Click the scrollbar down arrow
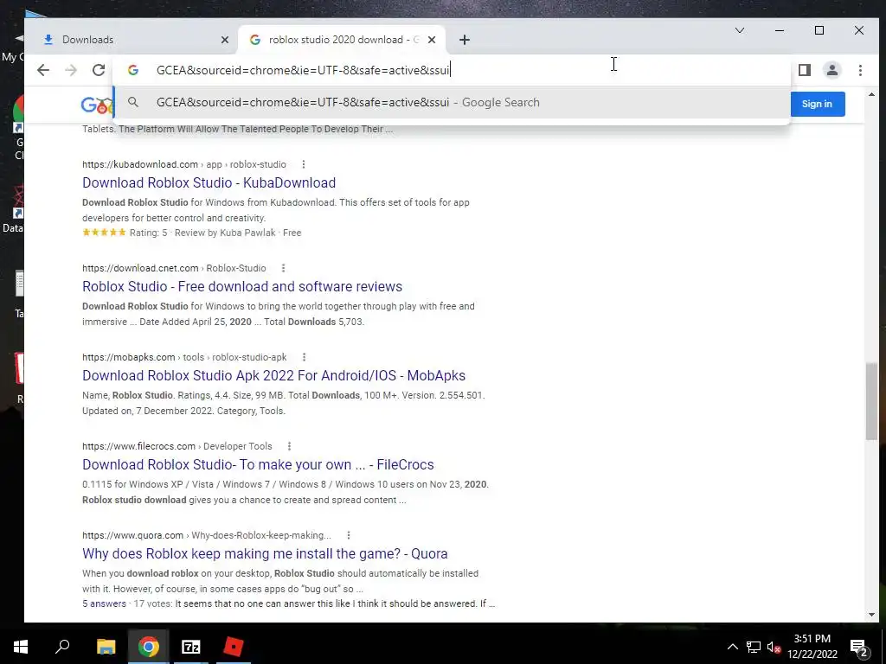This screenshot has width=886, height=664. point(871,615)
